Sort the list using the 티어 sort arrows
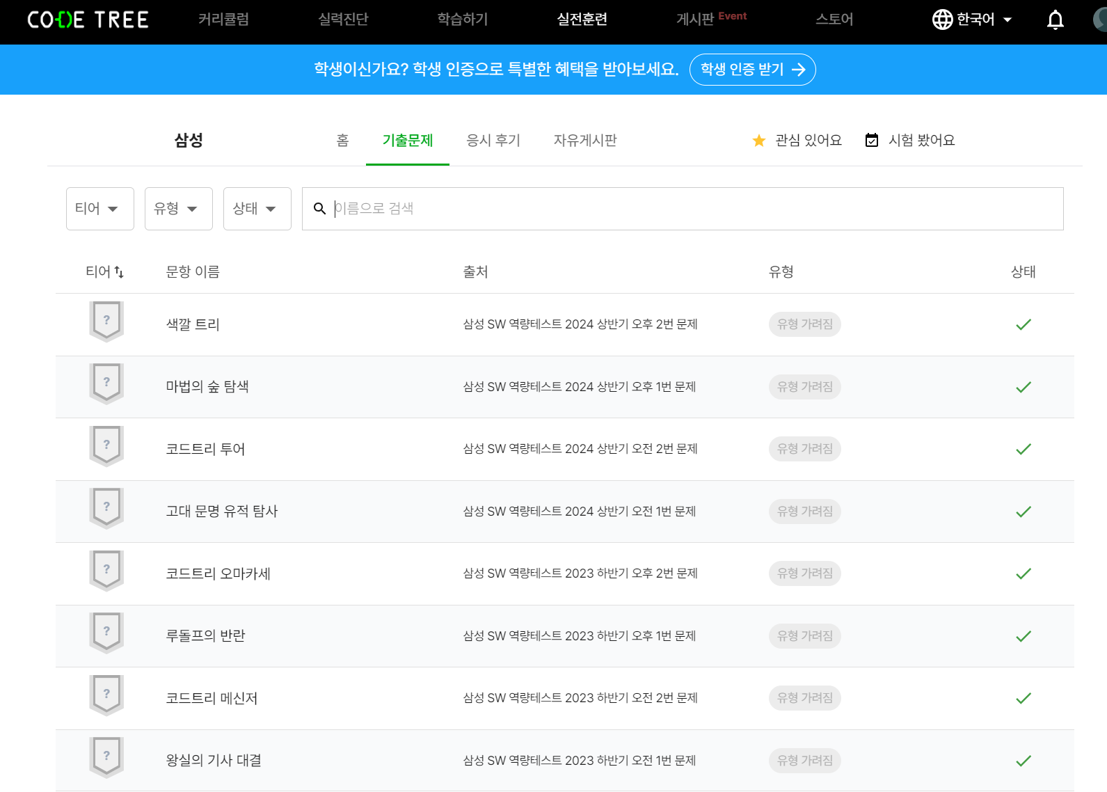Image resolution: width=1107 pixels, height=792 pixels. [119, 272]
